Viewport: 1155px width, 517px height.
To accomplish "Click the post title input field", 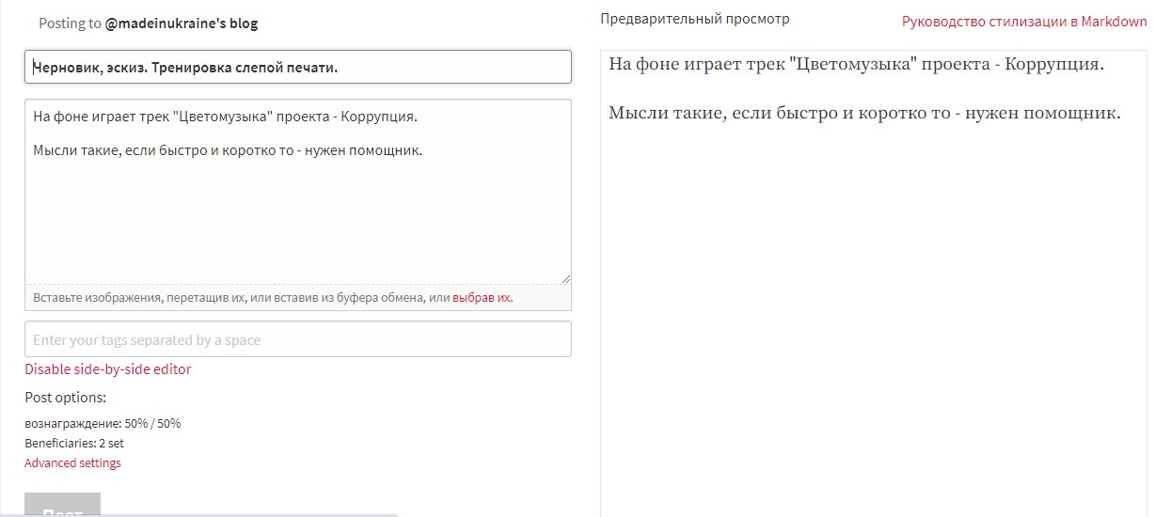I will [298, 67].
